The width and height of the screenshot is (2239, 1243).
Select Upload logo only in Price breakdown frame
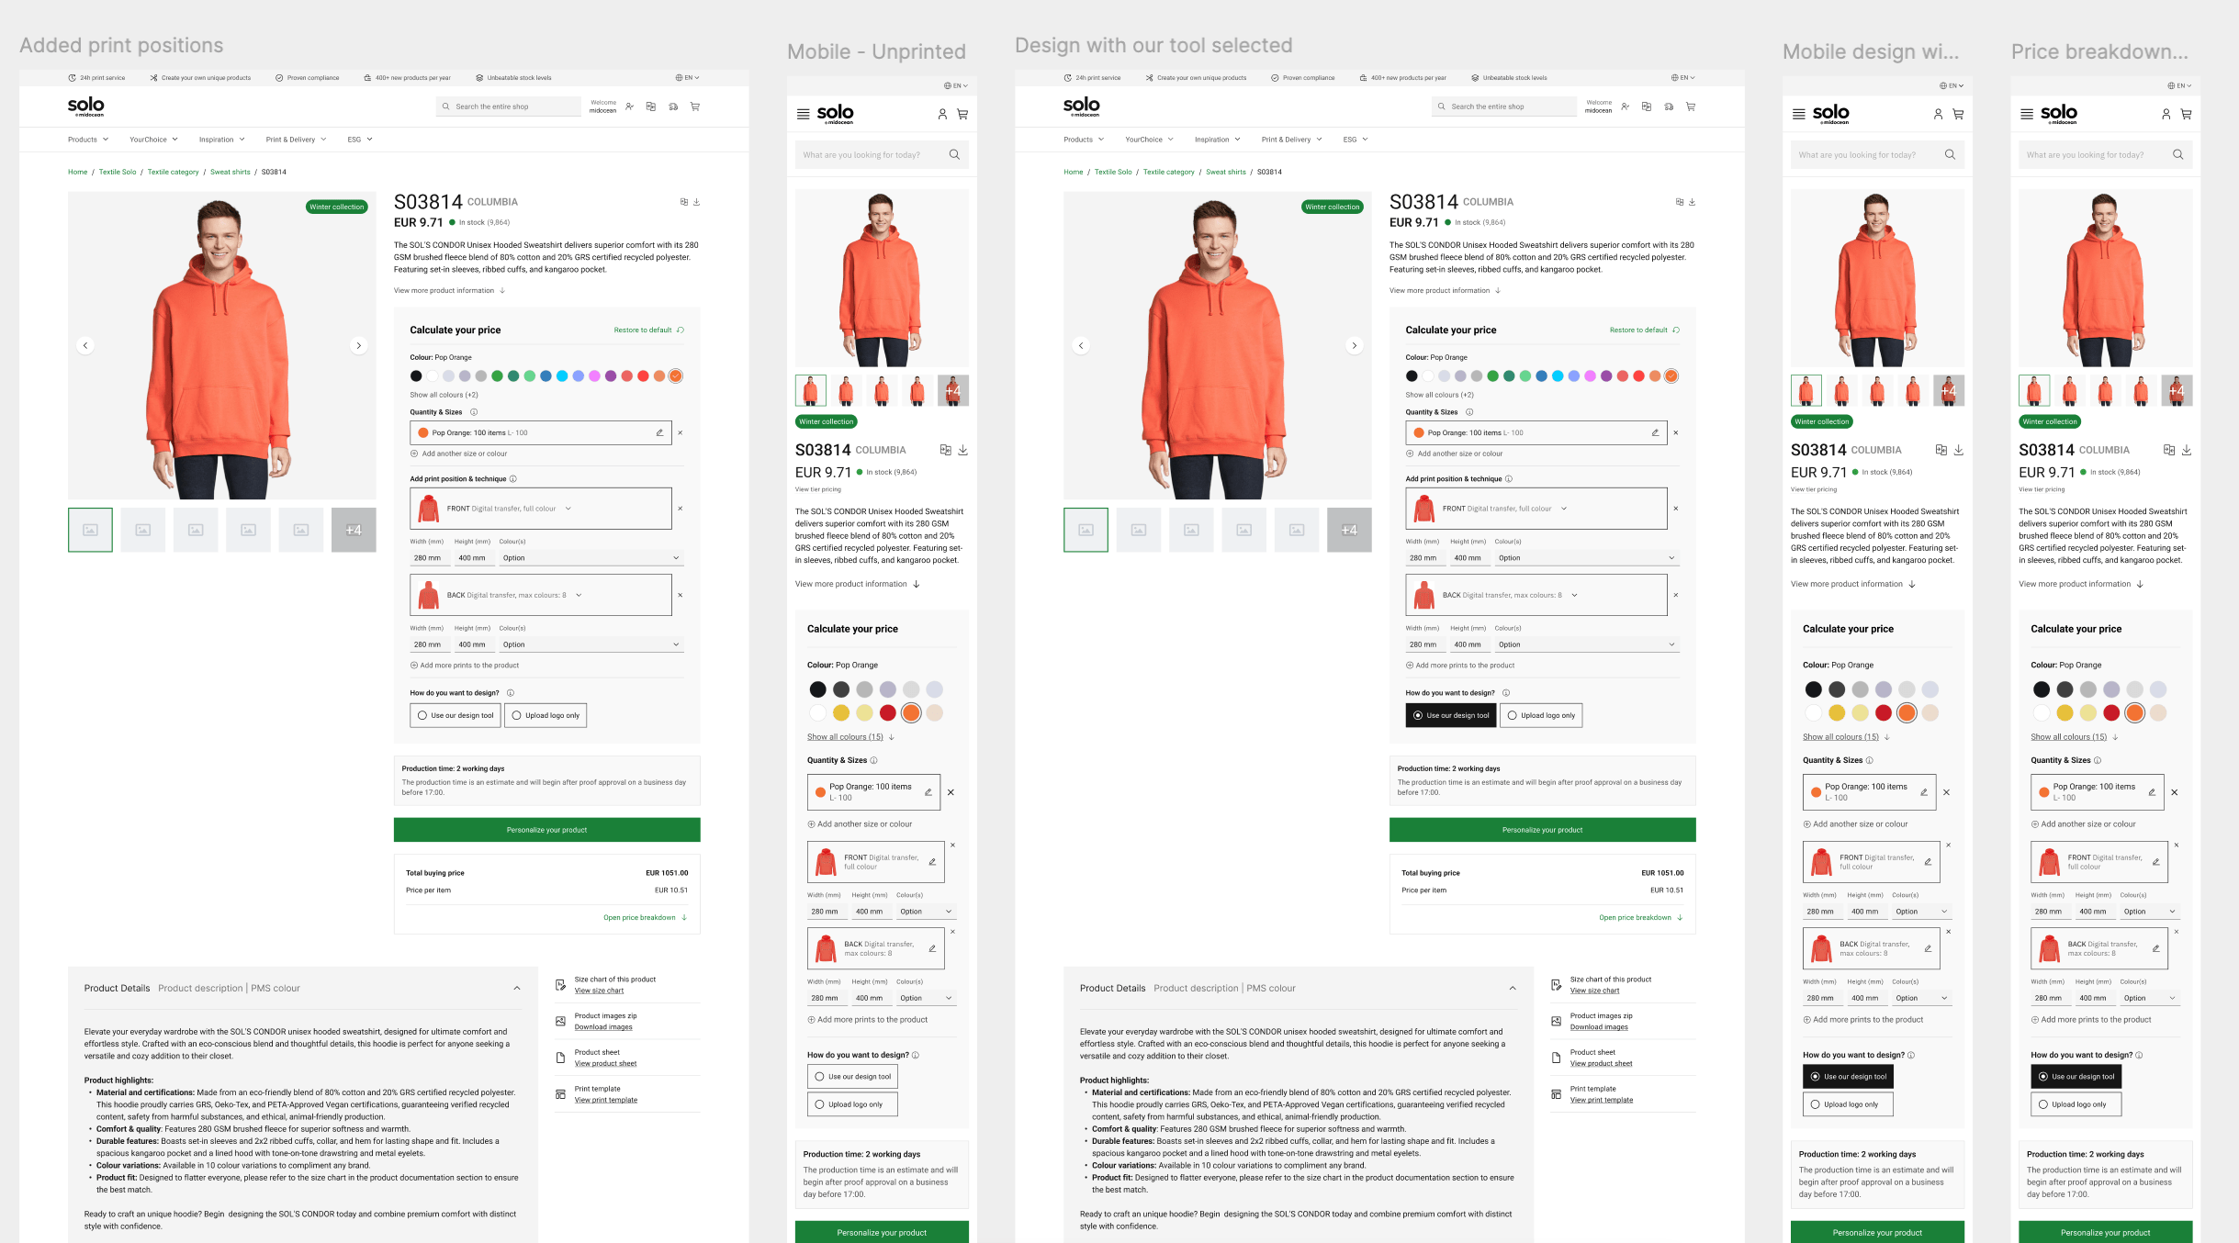pos(2076,1104)
